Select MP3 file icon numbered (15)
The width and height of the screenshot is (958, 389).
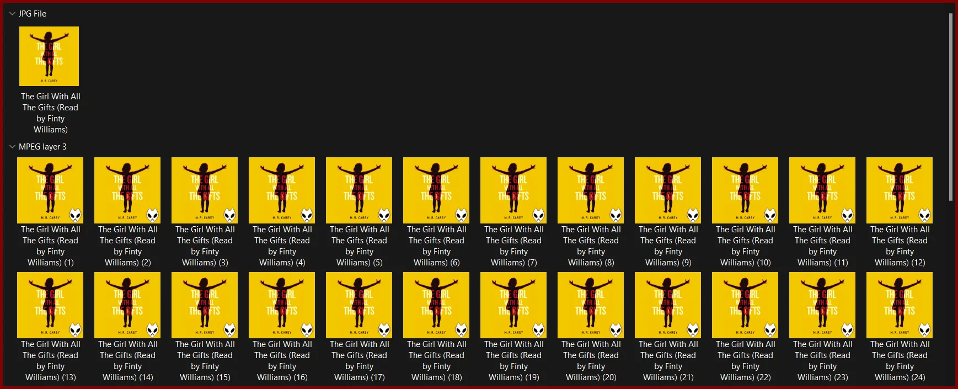205,305
